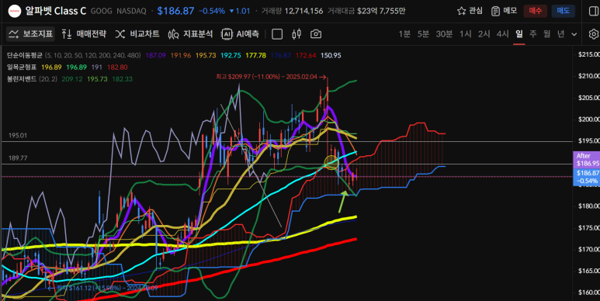This screenshot has height=301, width=600.
Task: Click the 최고 $209.97 high marker
Action: tap(271, 77)
